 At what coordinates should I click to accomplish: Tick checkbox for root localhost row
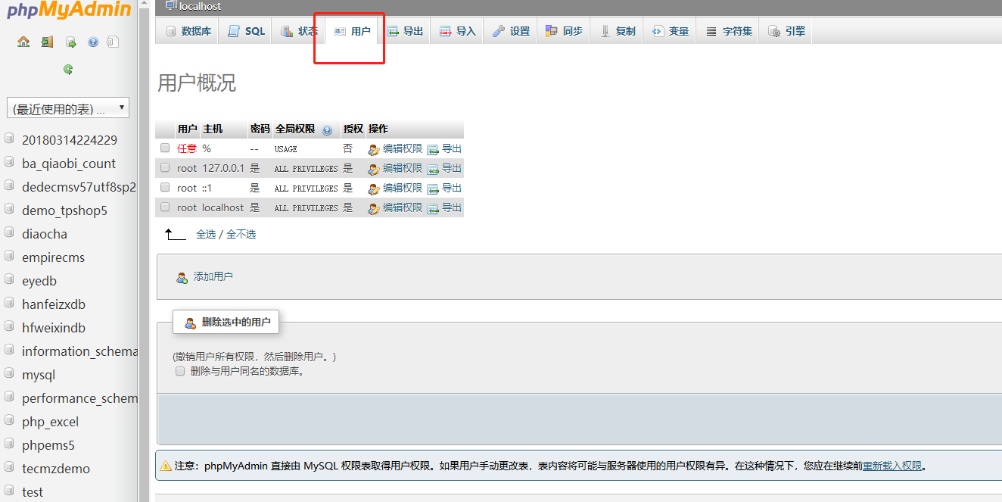[x=165, y=207]
